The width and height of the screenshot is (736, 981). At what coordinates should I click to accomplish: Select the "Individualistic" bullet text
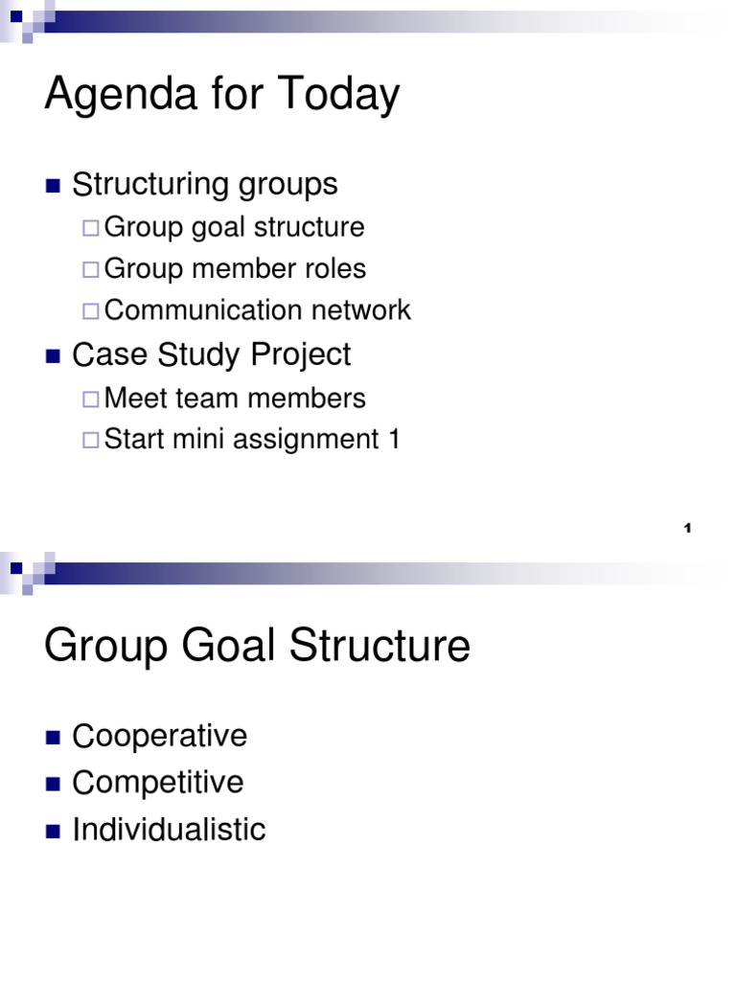pyautogui.click(x=169, y=830)
